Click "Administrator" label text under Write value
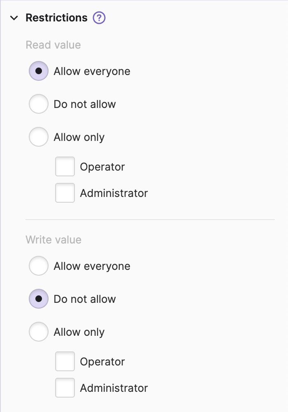The height and width of the screenshot is (412, 288). coord(114,388)
